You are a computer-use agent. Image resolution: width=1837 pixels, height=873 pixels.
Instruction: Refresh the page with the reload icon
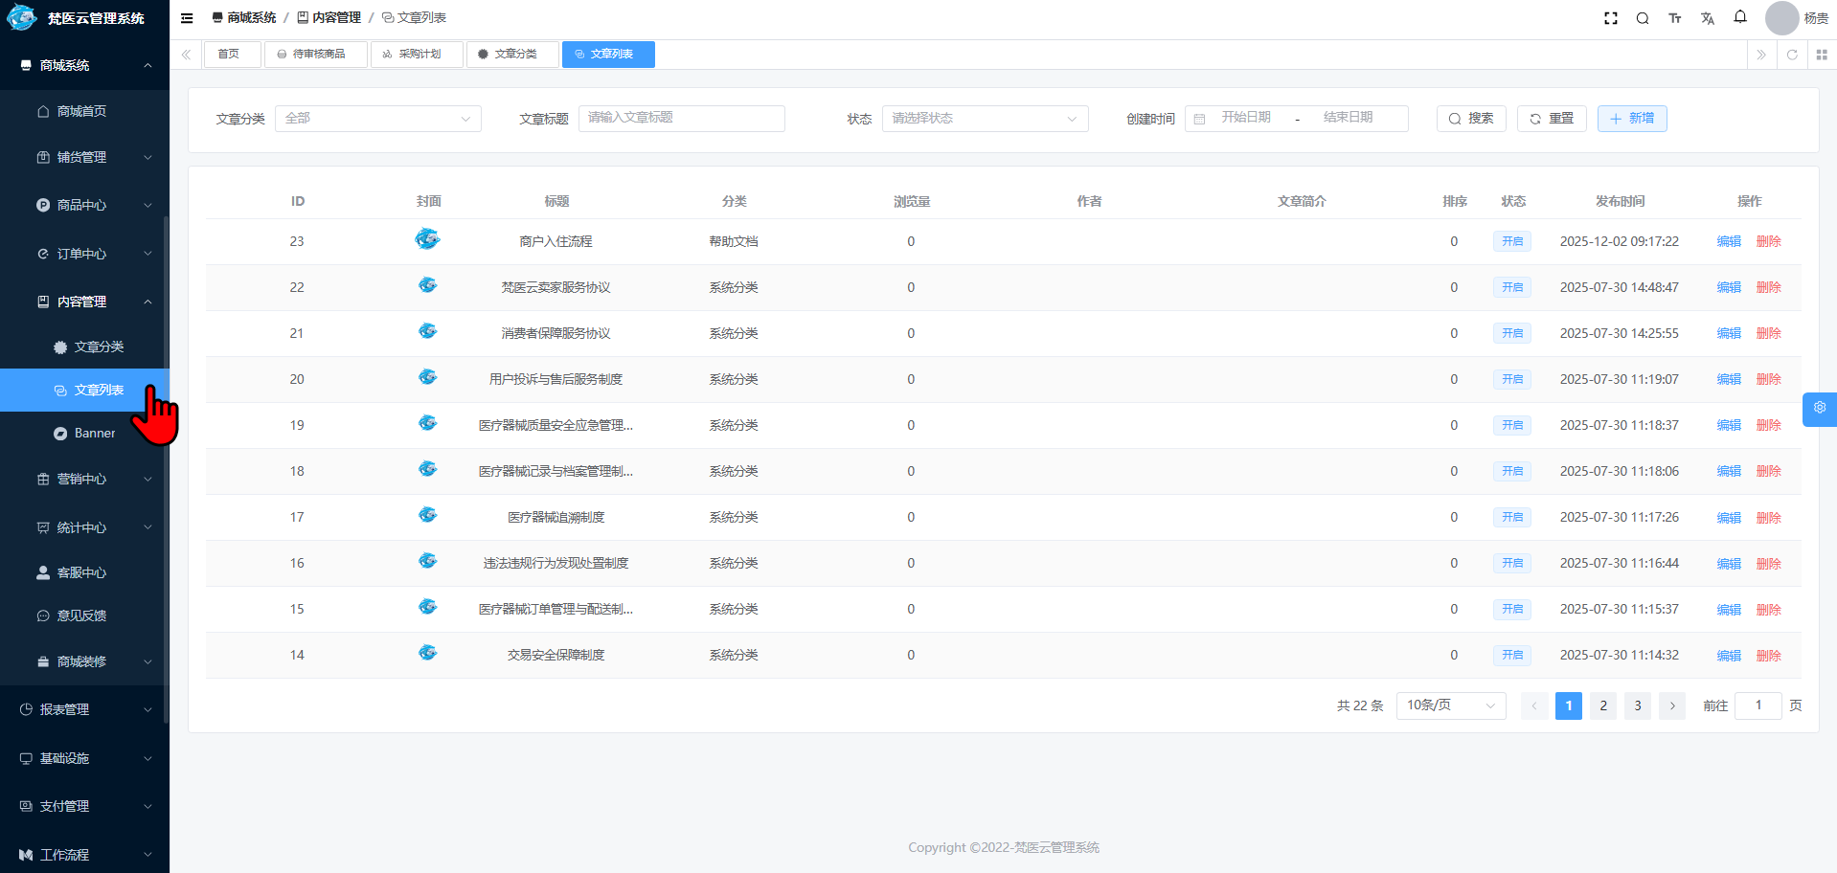[1791, 55]
